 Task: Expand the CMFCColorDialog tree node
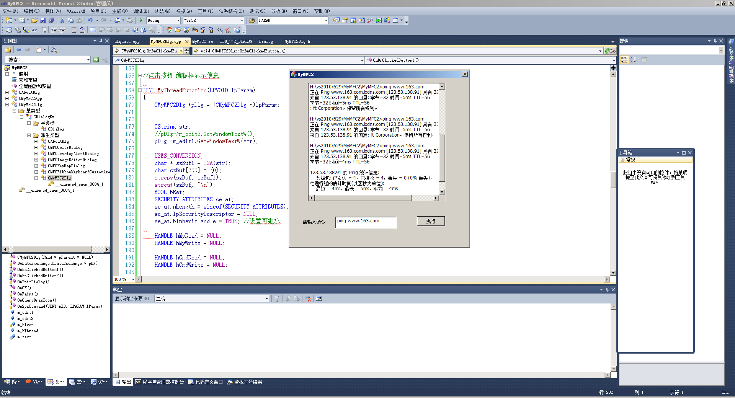coord(36,147)
